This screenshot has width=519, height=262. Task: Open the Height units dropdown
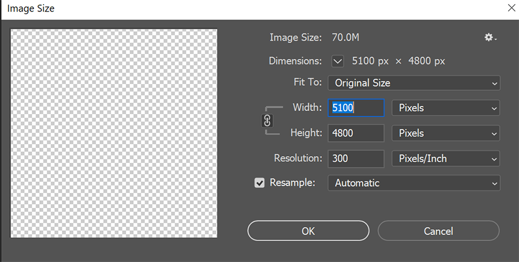(446, 133)
